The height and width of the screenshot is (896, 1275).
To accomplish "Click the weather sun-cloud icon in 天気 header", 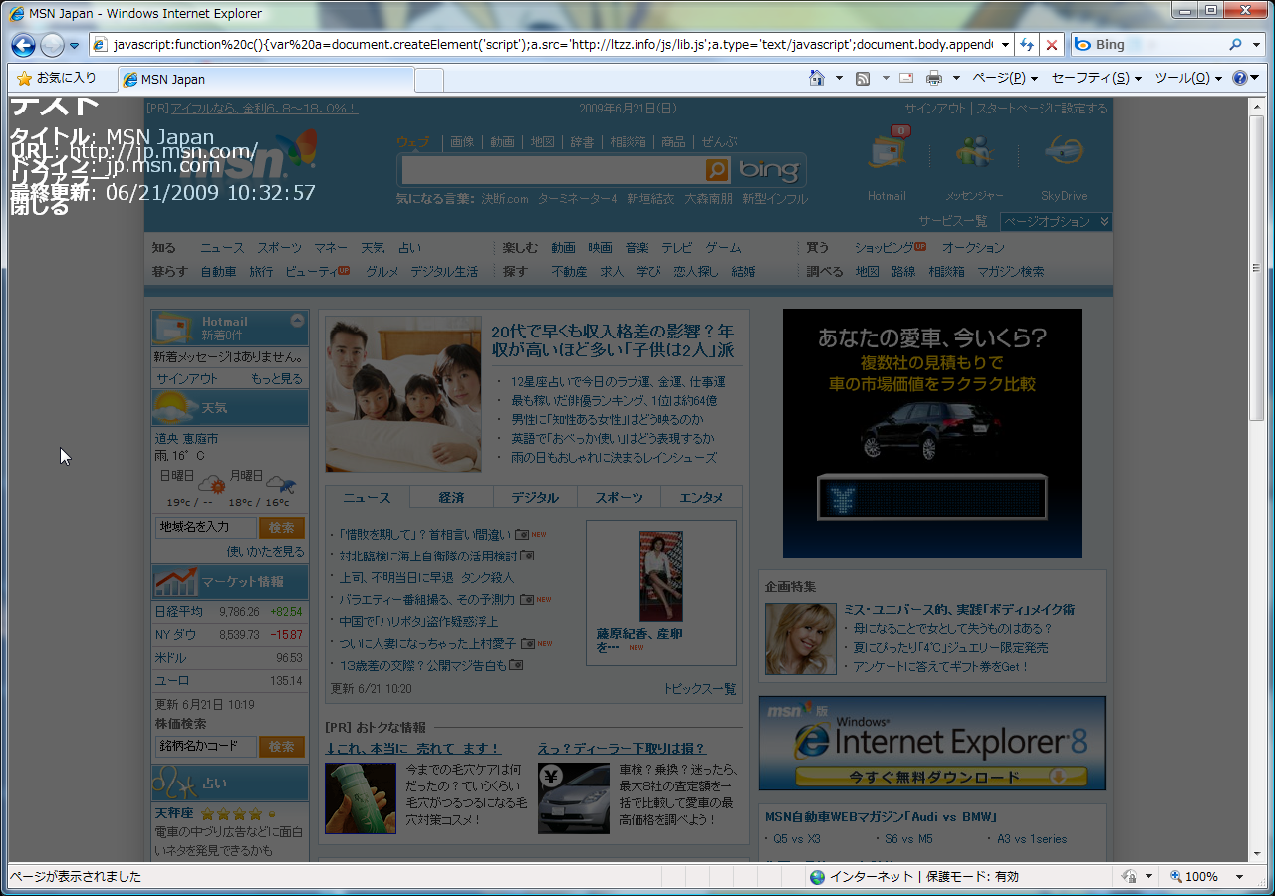I will pyautogui.click(x=173, y=406).
